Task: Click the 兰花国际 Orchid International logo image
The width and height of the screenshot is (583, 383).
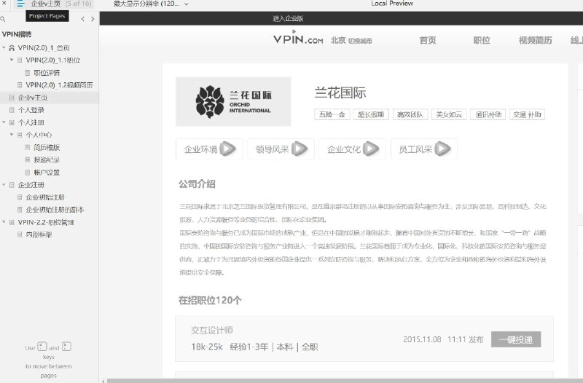Action: (233, 101)
